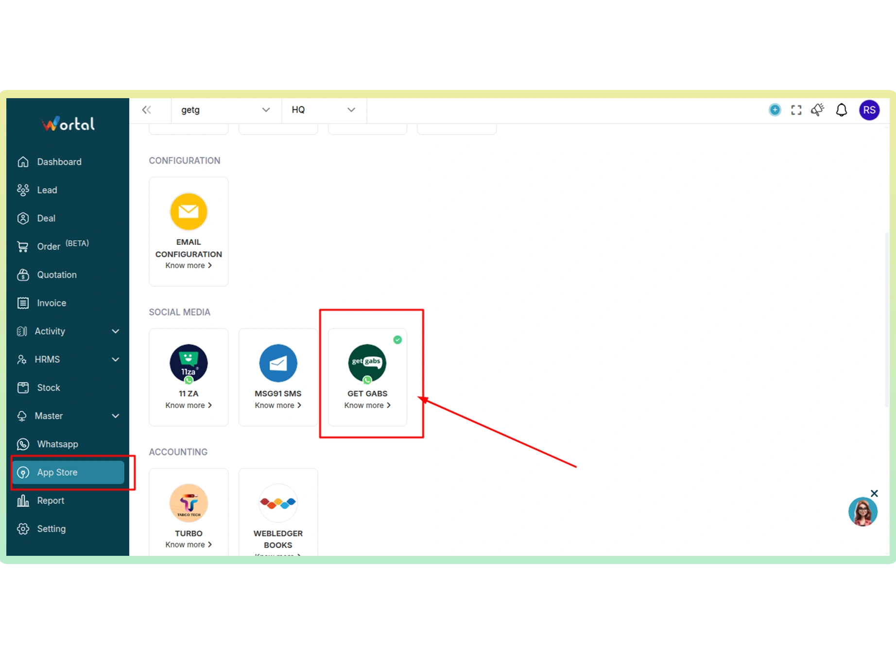Click the Setting gear icon

click(x=23, y=528)
